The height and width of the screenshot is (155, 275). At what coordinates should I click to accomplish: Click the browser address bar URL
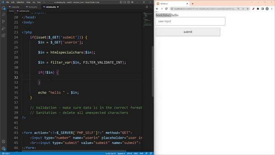pos(205,9)
